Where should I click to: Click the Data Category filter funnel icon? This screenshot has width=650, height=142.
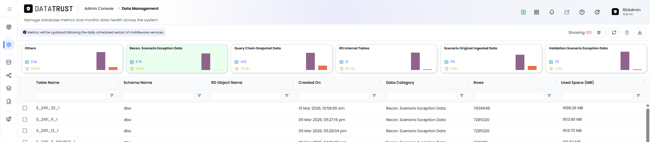[x=462, y=96]
